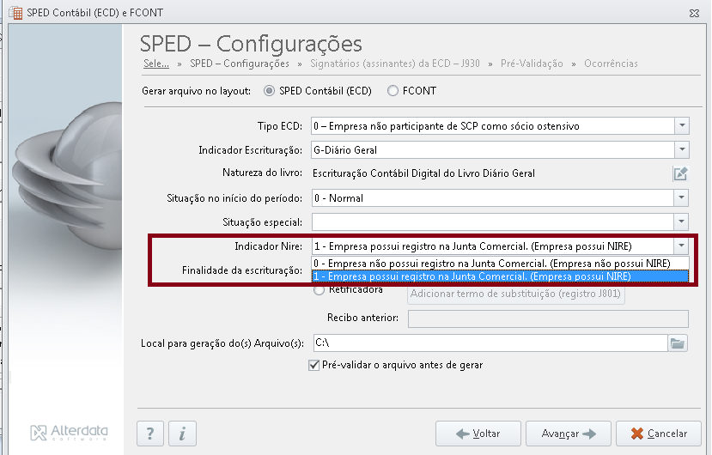Click the SPED Contábil app icon in title bar
The height and width of the screenshot is (455, 712).
click(16, 12)
